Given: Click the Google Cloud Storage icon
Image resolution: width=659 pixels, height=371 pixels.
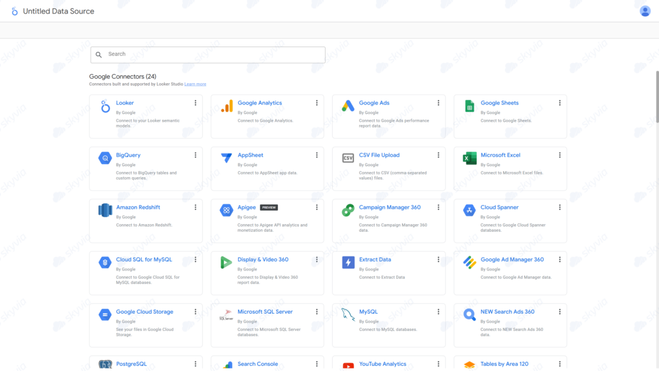Looking at the screenshot, I should click(x=105, y=314).
